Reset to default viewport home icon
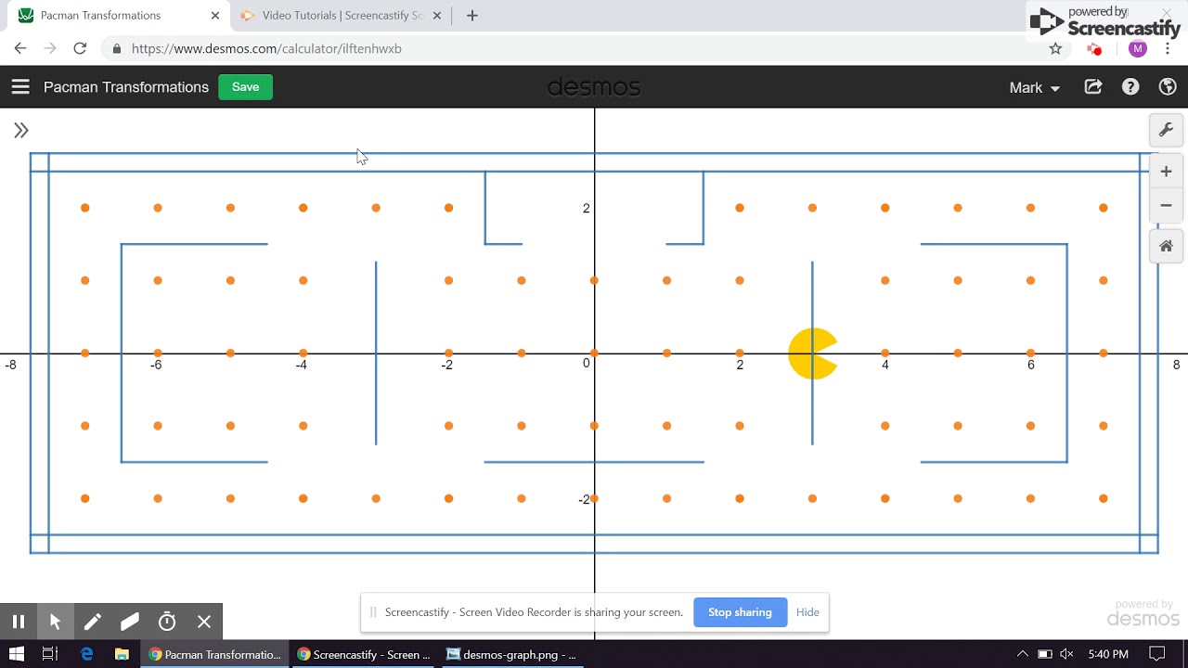Screen dimensions: 1188x668 [1167, 247]
